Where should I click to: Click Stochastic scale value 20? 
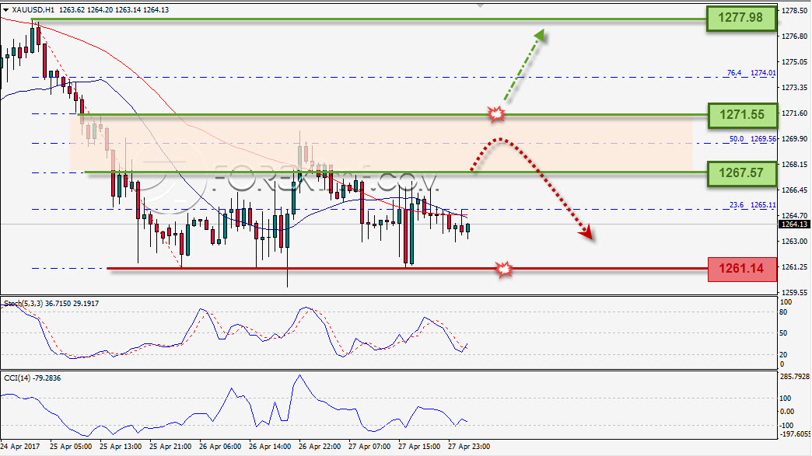(783, 355)
